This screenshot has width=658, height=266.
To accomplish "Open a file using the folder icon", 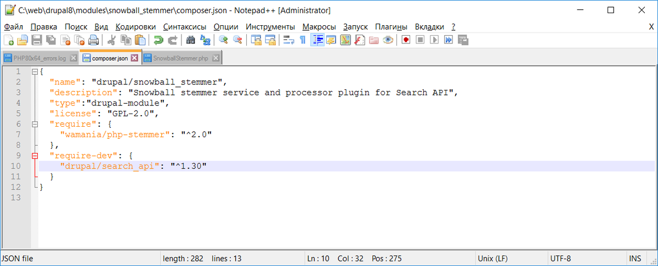I will pos(22,39).
